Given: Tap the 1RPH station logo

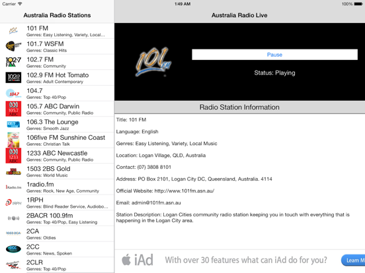Looking at the screenshot, I should [x=13, y=202].
